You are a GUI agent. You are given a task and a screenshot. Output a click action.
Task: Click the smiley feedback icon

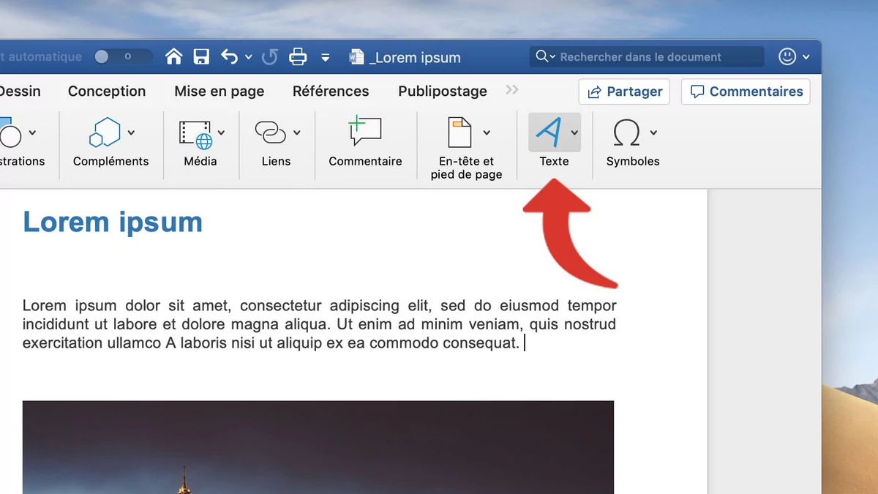[787, 56]
